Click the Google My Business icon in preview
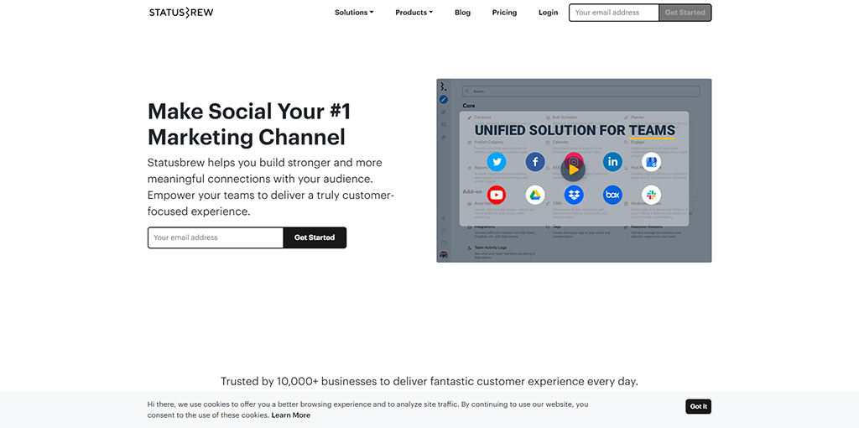This screenshot has width=859, height=428. [x=651, y=162]
